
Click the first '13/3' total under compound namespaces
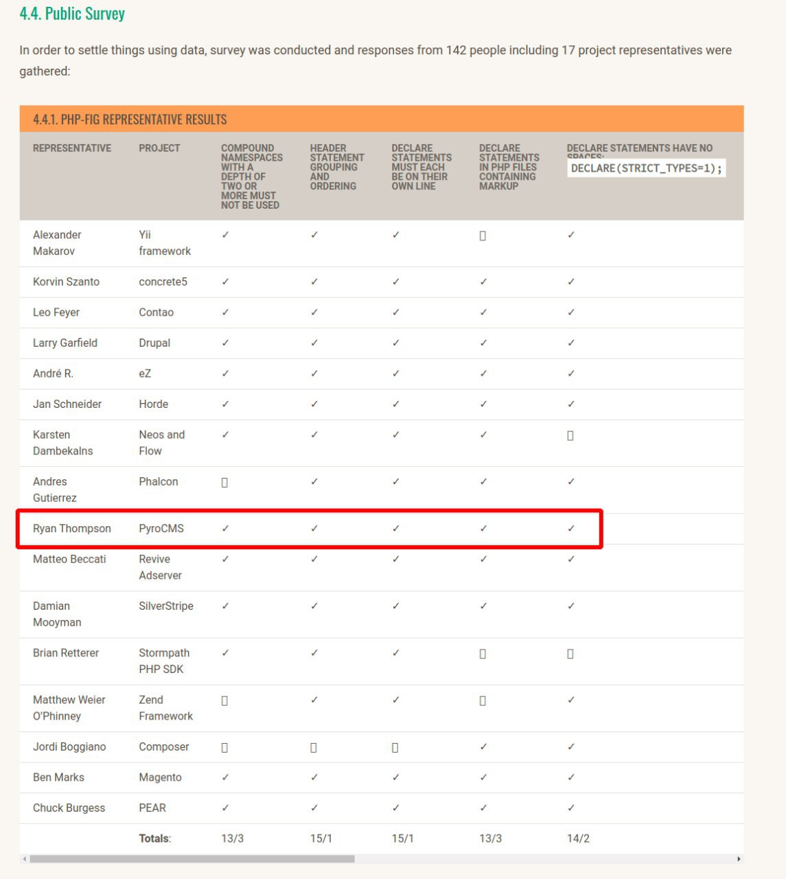[x=232, y=838]
